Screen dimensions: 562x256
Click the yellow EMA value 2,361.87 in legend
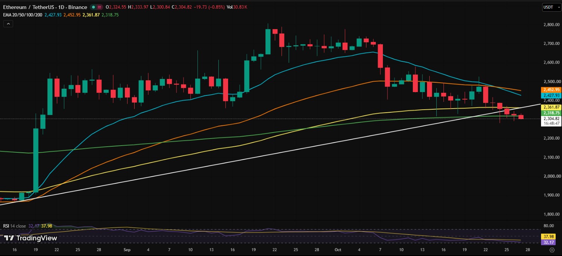pos(90,15)
